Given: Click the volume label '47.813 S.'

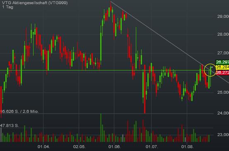Looking at the screenshot, I should click(x=10, y=126).
